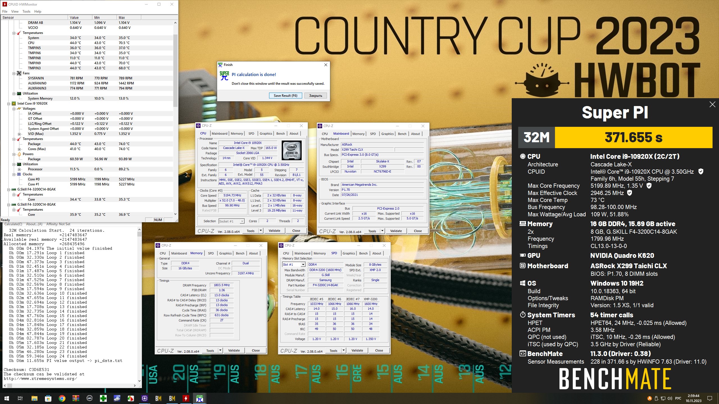Collapse the Voltages node under Intel Core i9
The width and height of the screenshot is (719, 404).
click(x=14, y=109)
